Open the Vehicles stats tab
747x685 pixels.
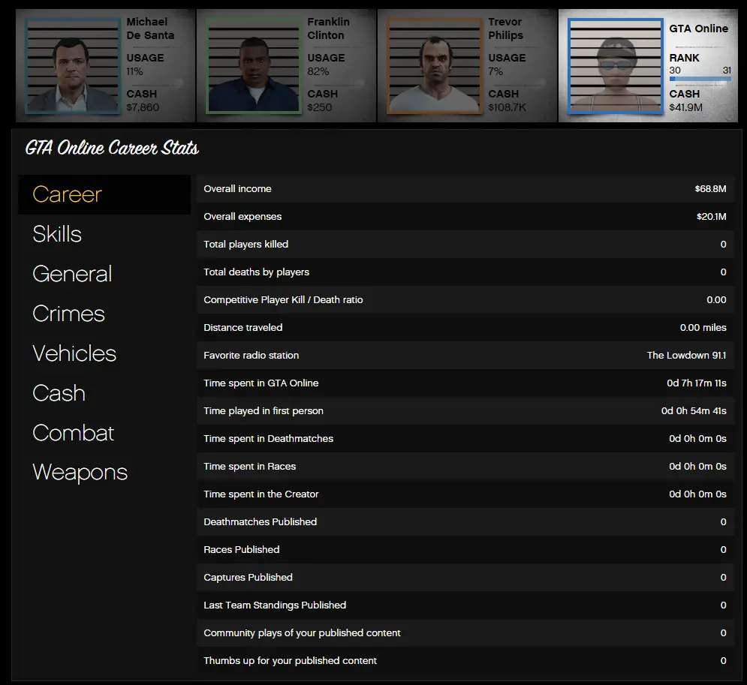point(104,353)
